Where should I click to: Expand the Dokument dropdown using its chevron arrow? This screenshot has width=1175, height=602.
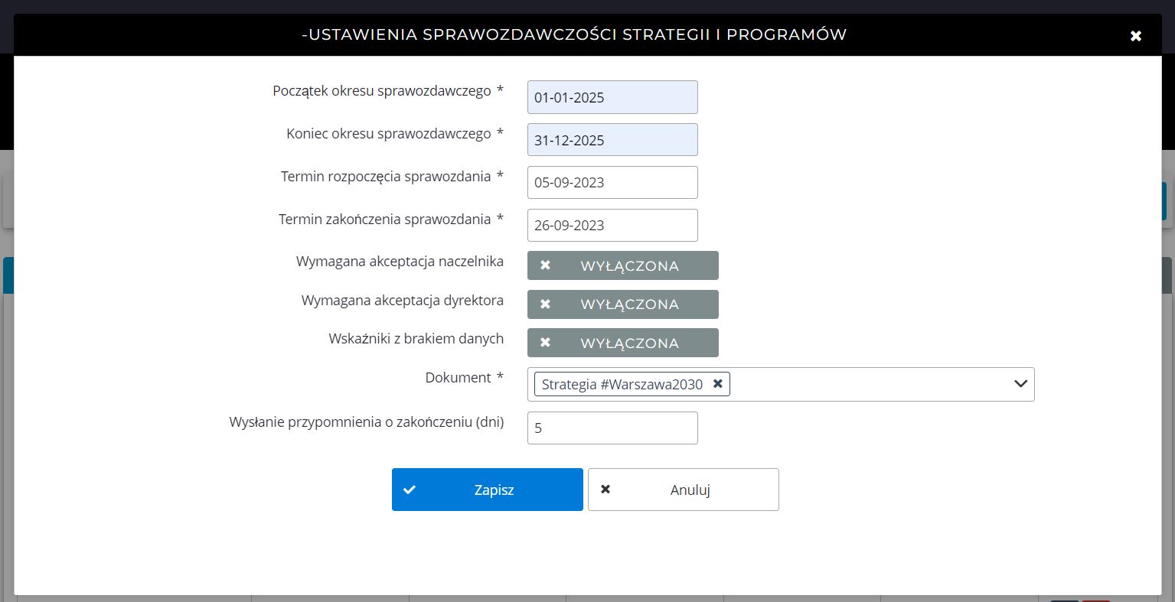pos(1020,384)
